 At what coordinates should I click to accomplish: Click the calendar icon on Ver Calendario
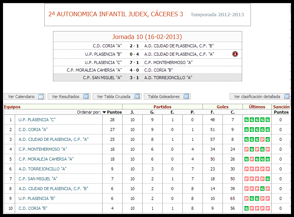pos(41,97)
